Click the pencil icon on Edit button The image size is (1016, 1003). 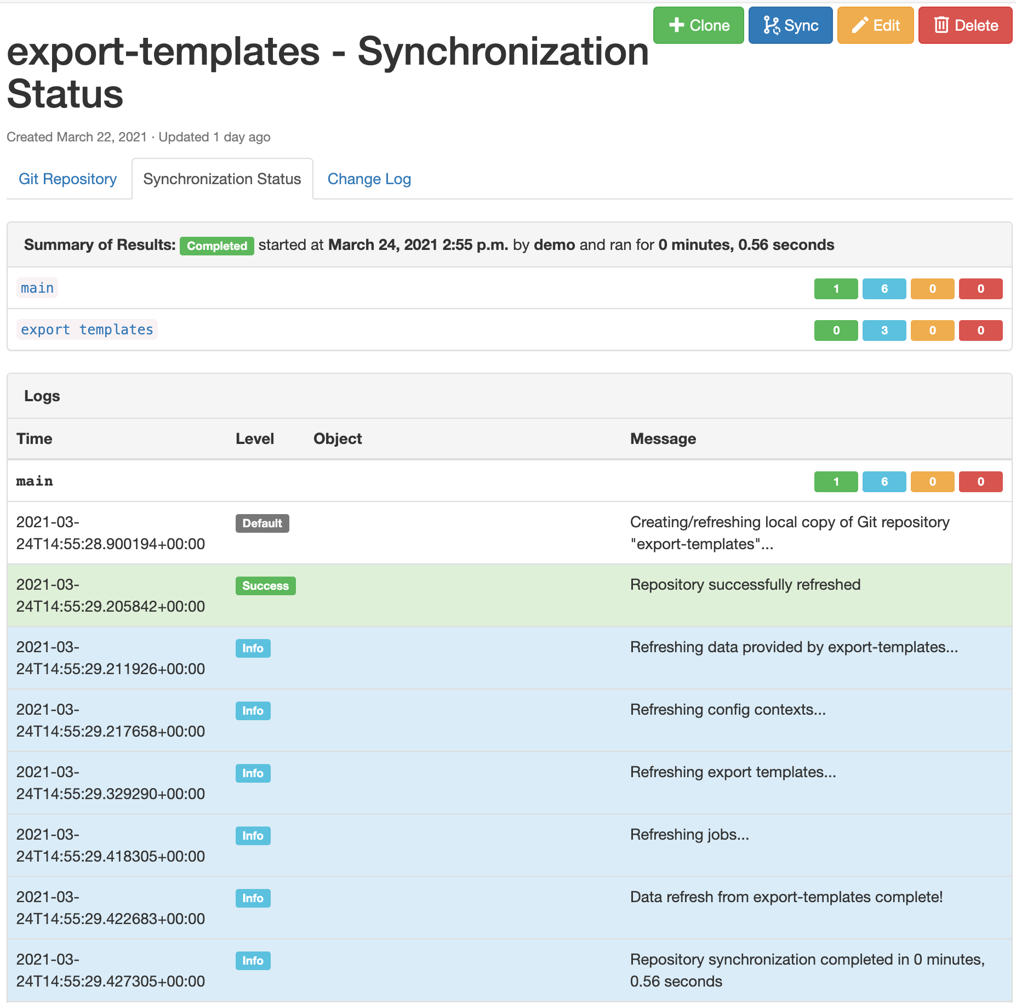pyautogui.click(x=860, y=25)
